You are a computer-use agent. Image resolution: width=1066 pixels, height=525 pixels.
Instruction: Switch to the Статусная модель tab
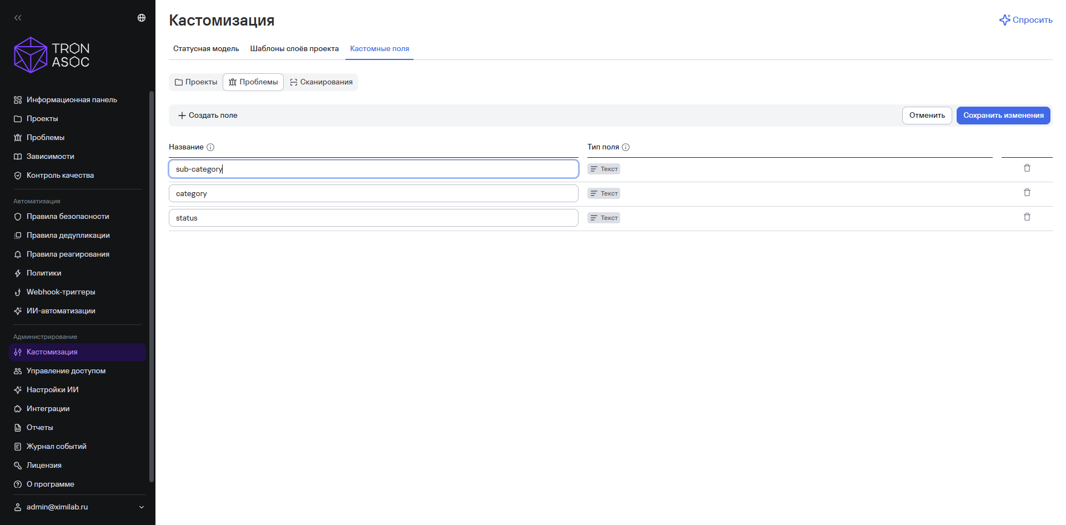(x=206, y=49)
